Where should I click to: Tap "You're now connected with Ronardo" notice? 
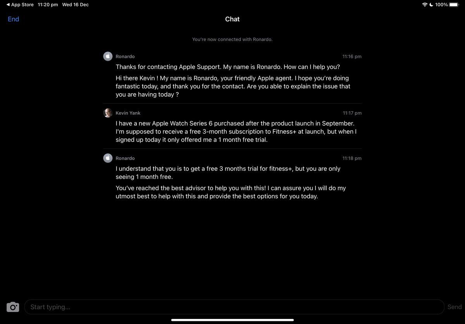(x=232, y=39)
